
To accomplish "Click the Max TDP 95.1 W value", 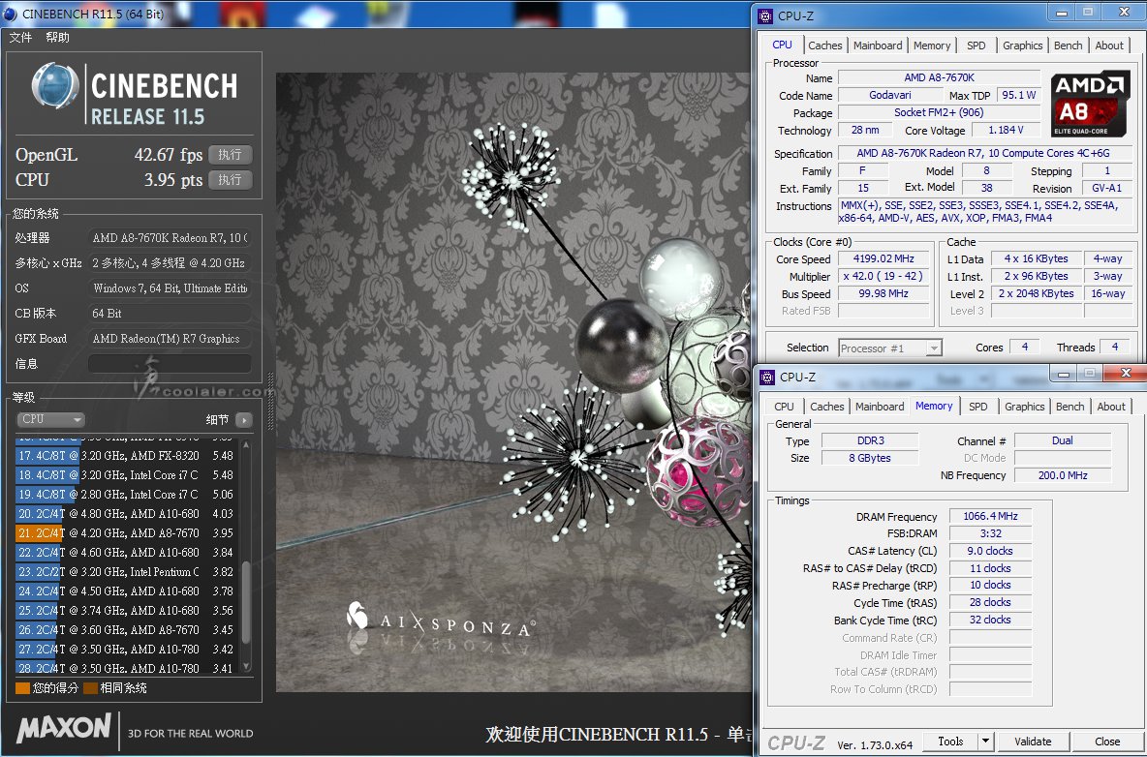I will pos(1019,95).
